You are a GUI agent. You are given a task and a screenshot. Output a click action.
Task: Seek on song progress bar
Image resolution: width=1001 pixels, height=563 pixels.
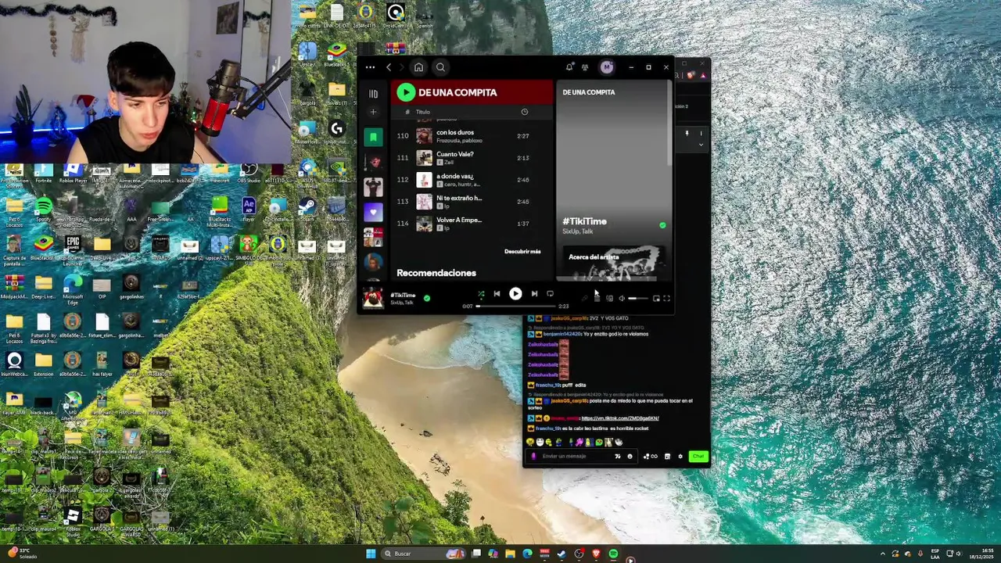(515, 307)
